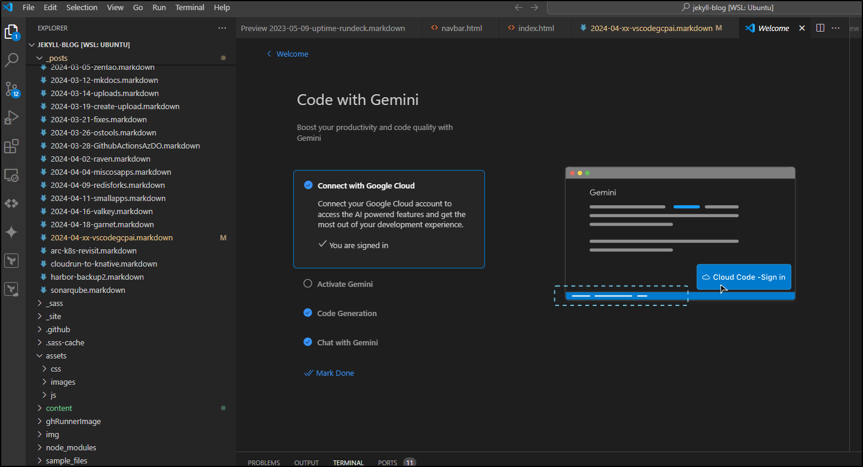Screen dimensions: 863x467
Task: Switch to Preview 2023-05-09-uptime-rundeck.markdown tab
Action: (x=328, y=28)
